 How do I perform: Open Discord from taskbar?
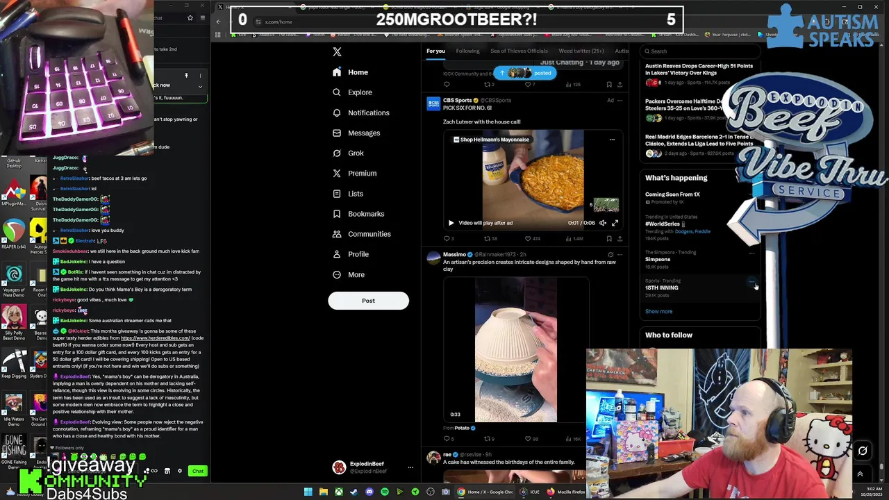[369, 492]
